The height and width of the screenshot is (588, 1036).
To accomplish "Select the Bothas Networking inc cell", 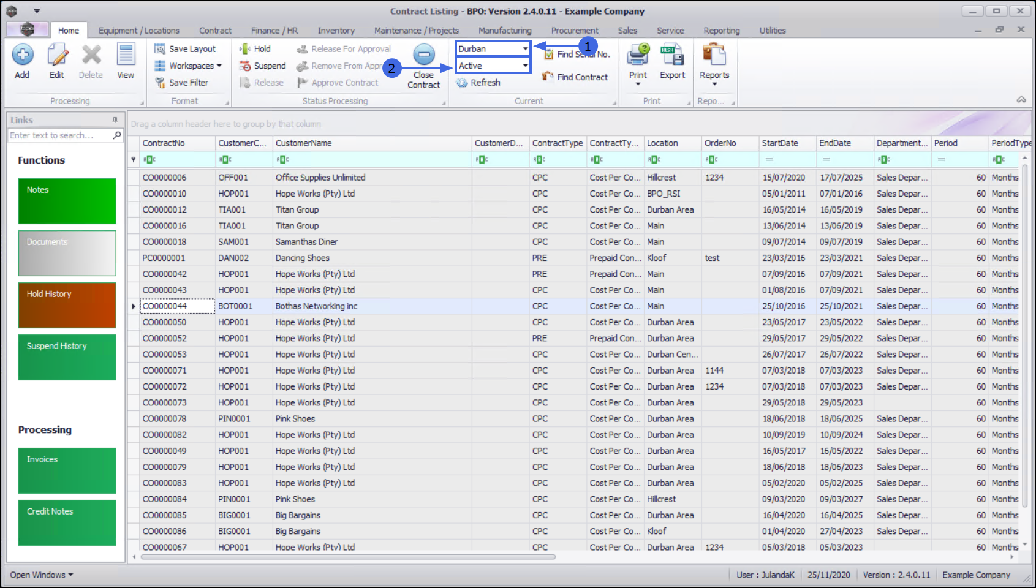I will pos(372,306).
